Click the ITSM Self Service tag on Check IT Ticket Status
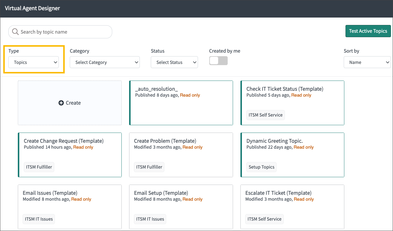Screen dimensions: 393x231 [265, 115]
